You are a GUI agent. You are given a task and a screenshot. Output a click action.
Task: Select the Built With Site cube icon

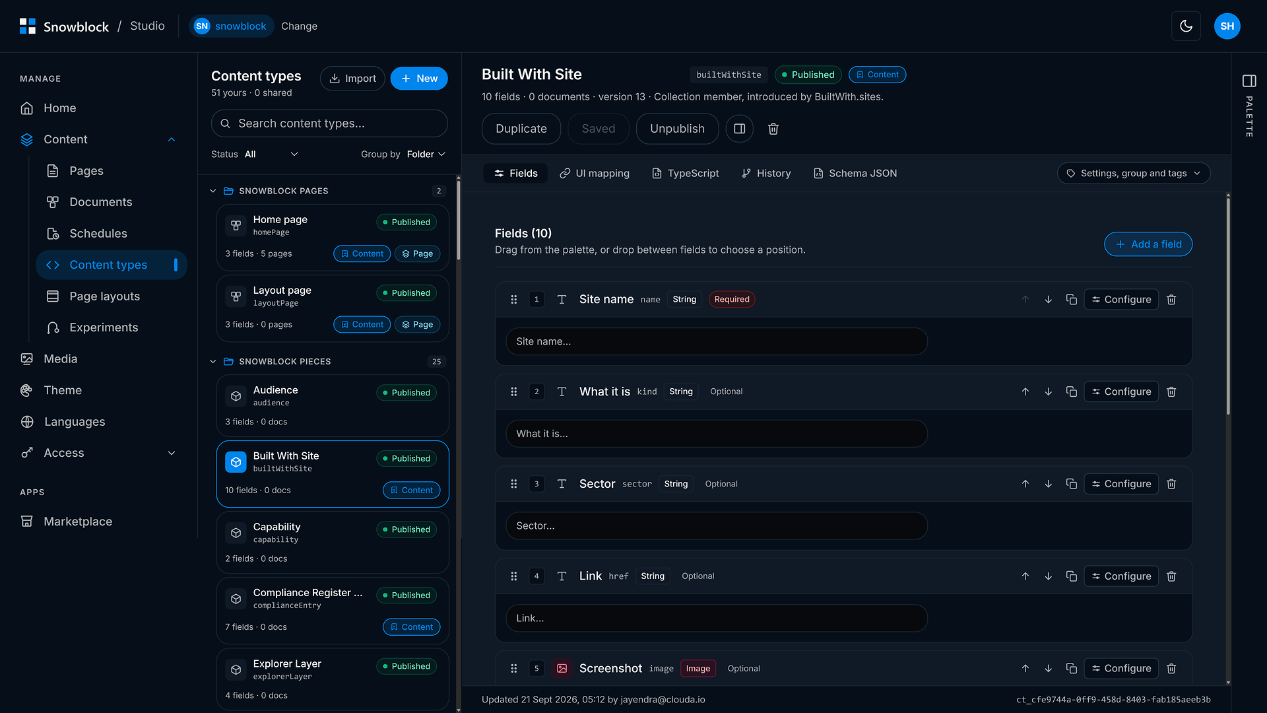[236, 462]
